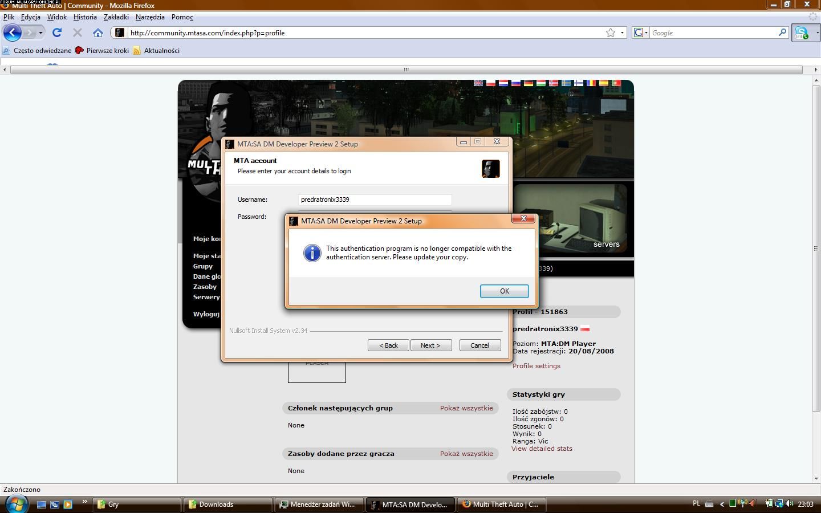
Task: Open the Pierwsze kroki bookmark
Action: tap(102, 50)
